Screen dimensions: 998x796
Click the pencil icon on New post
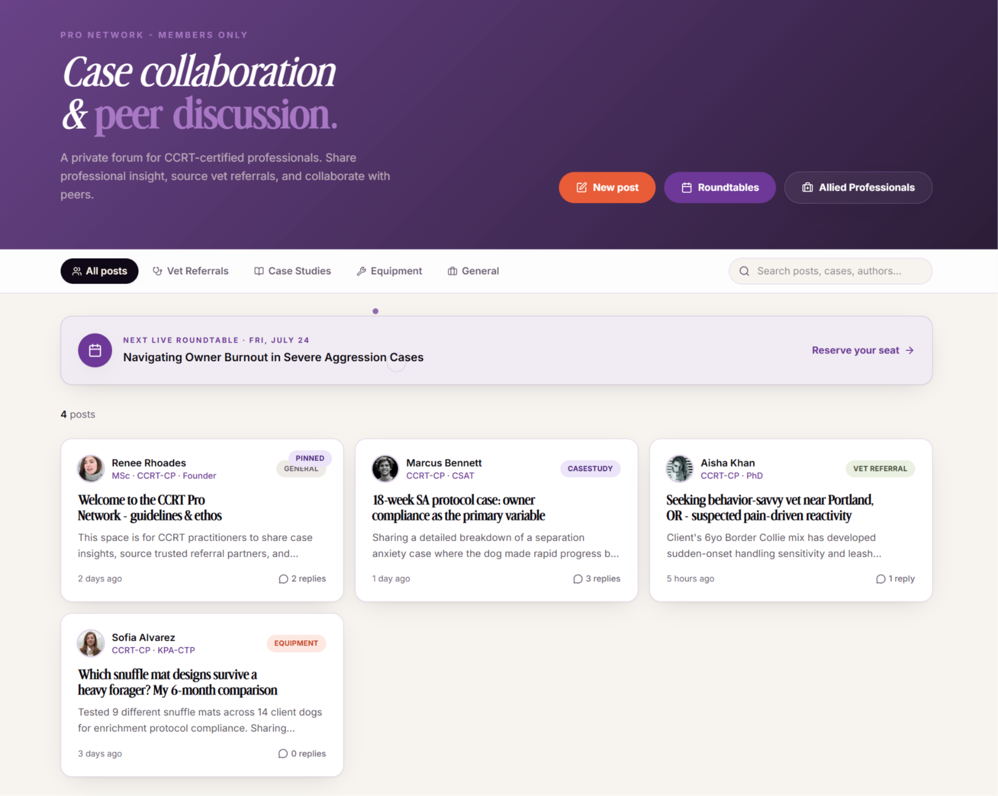pos(581,187)
